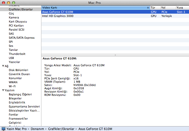Click Donanım in path bar
The width and height of the screenshot is (189, 131).
point(37,129)
